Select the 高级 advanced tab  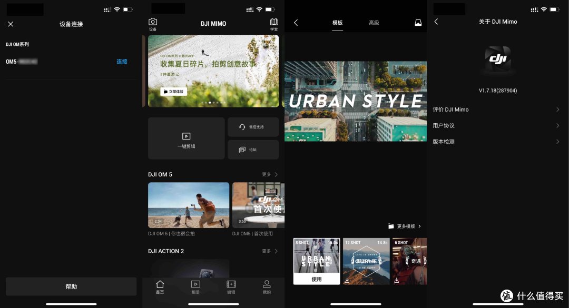click(x=374, y=23)
